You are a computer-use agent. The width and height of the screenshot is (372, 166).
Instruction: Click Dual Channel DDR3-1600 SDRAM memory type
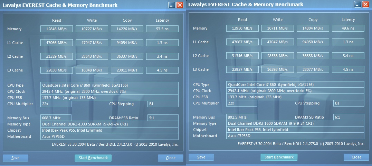[295, 123]
